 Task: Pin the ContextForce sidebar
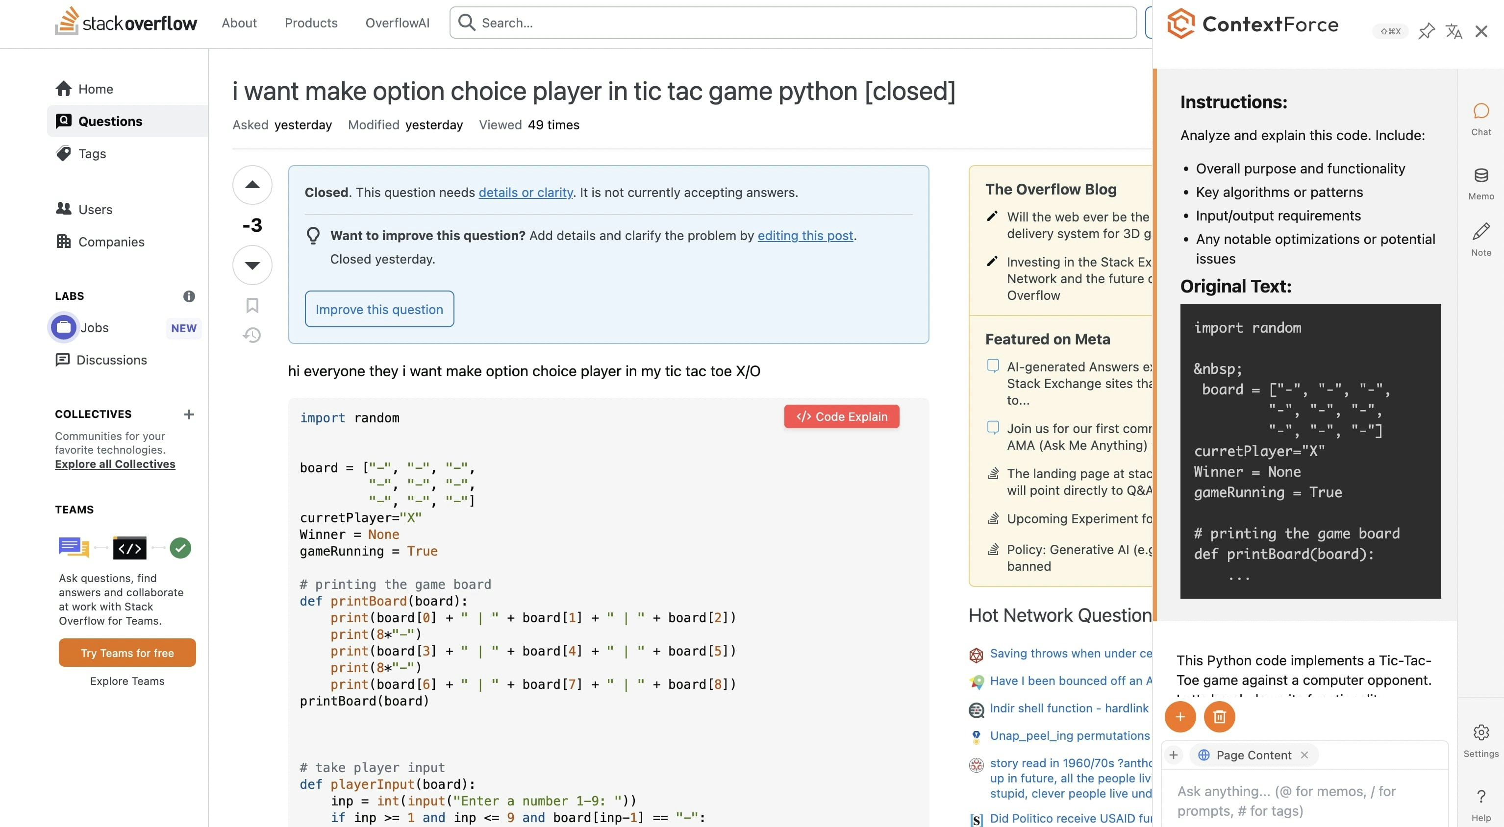[x=1427, y=31]
